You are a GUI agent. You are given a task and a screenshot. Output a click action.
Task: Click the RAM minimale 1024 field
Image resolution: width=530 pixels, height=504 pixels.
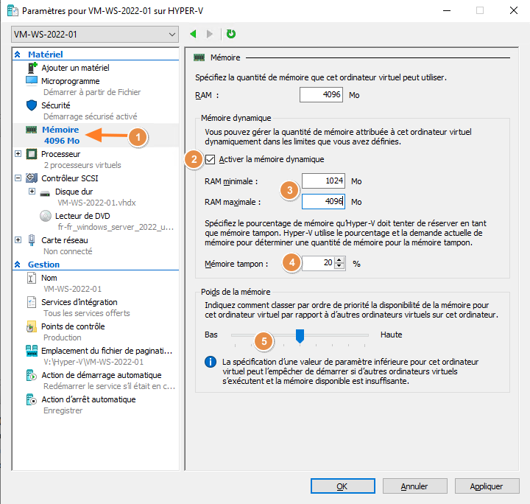click(x=323, y=181)
